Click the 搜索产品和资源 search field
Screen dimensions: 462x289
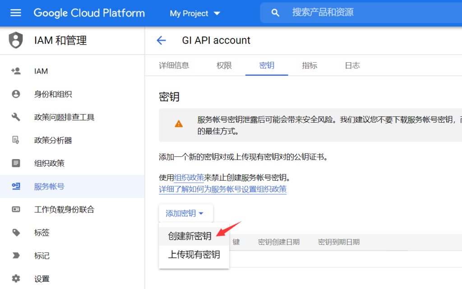(x=361, y=13)
